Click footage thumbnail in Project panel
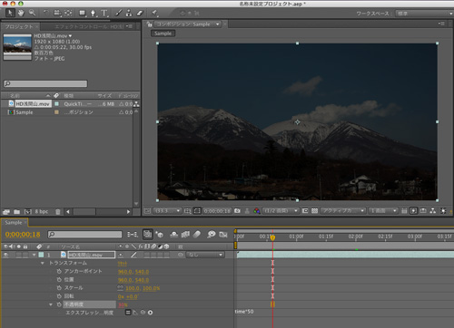454x328 pixels. (17, 47)
